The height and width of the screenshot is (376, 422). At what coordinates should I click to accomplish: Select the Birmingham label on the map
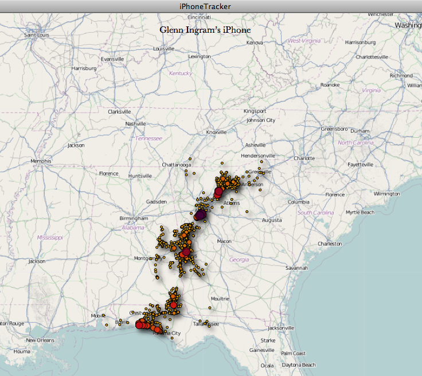pyautogui.click(x=134, y=219)
